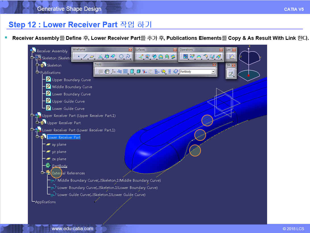Expand the Skeleton part node
This screenshot has height=233, width=310.
[37, 65]
